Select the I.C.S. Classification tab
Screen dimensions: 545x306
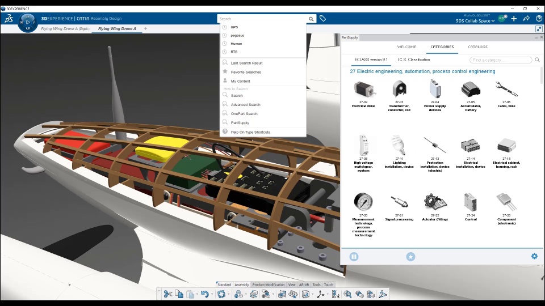414,59
